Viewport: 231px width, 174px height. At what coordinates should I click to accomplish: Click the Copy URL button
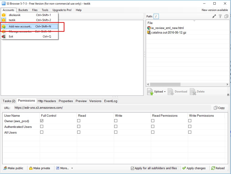pos(219,108)
